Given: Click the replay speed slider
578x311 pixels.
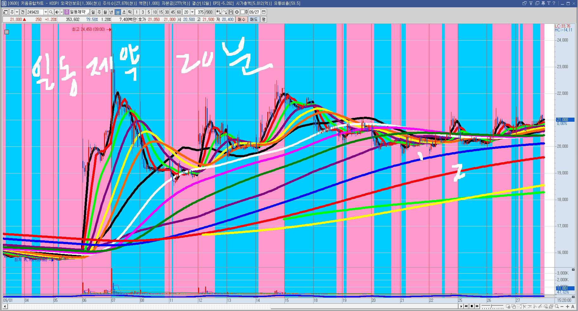Looking at the screenshot, I should pos(492,307).
